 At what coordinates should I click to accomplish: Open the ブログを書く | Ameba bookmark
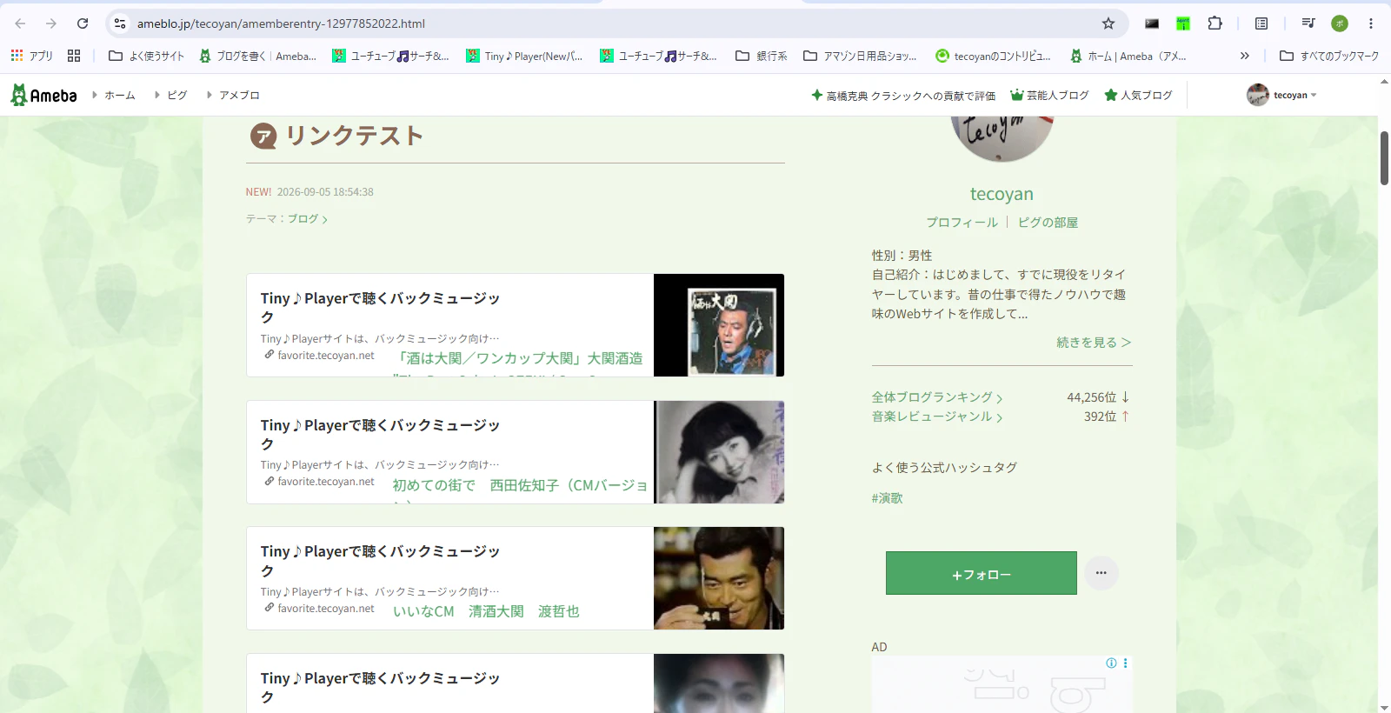257,56
